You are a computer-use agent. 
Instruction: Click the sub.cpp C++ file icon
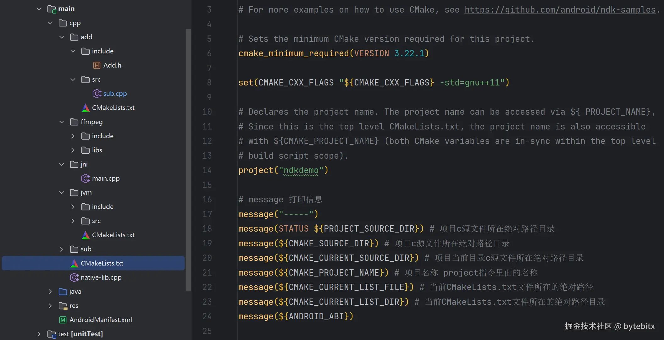coord(97,94)
